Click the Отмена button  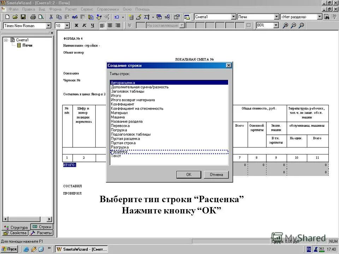tap(216, 175)
